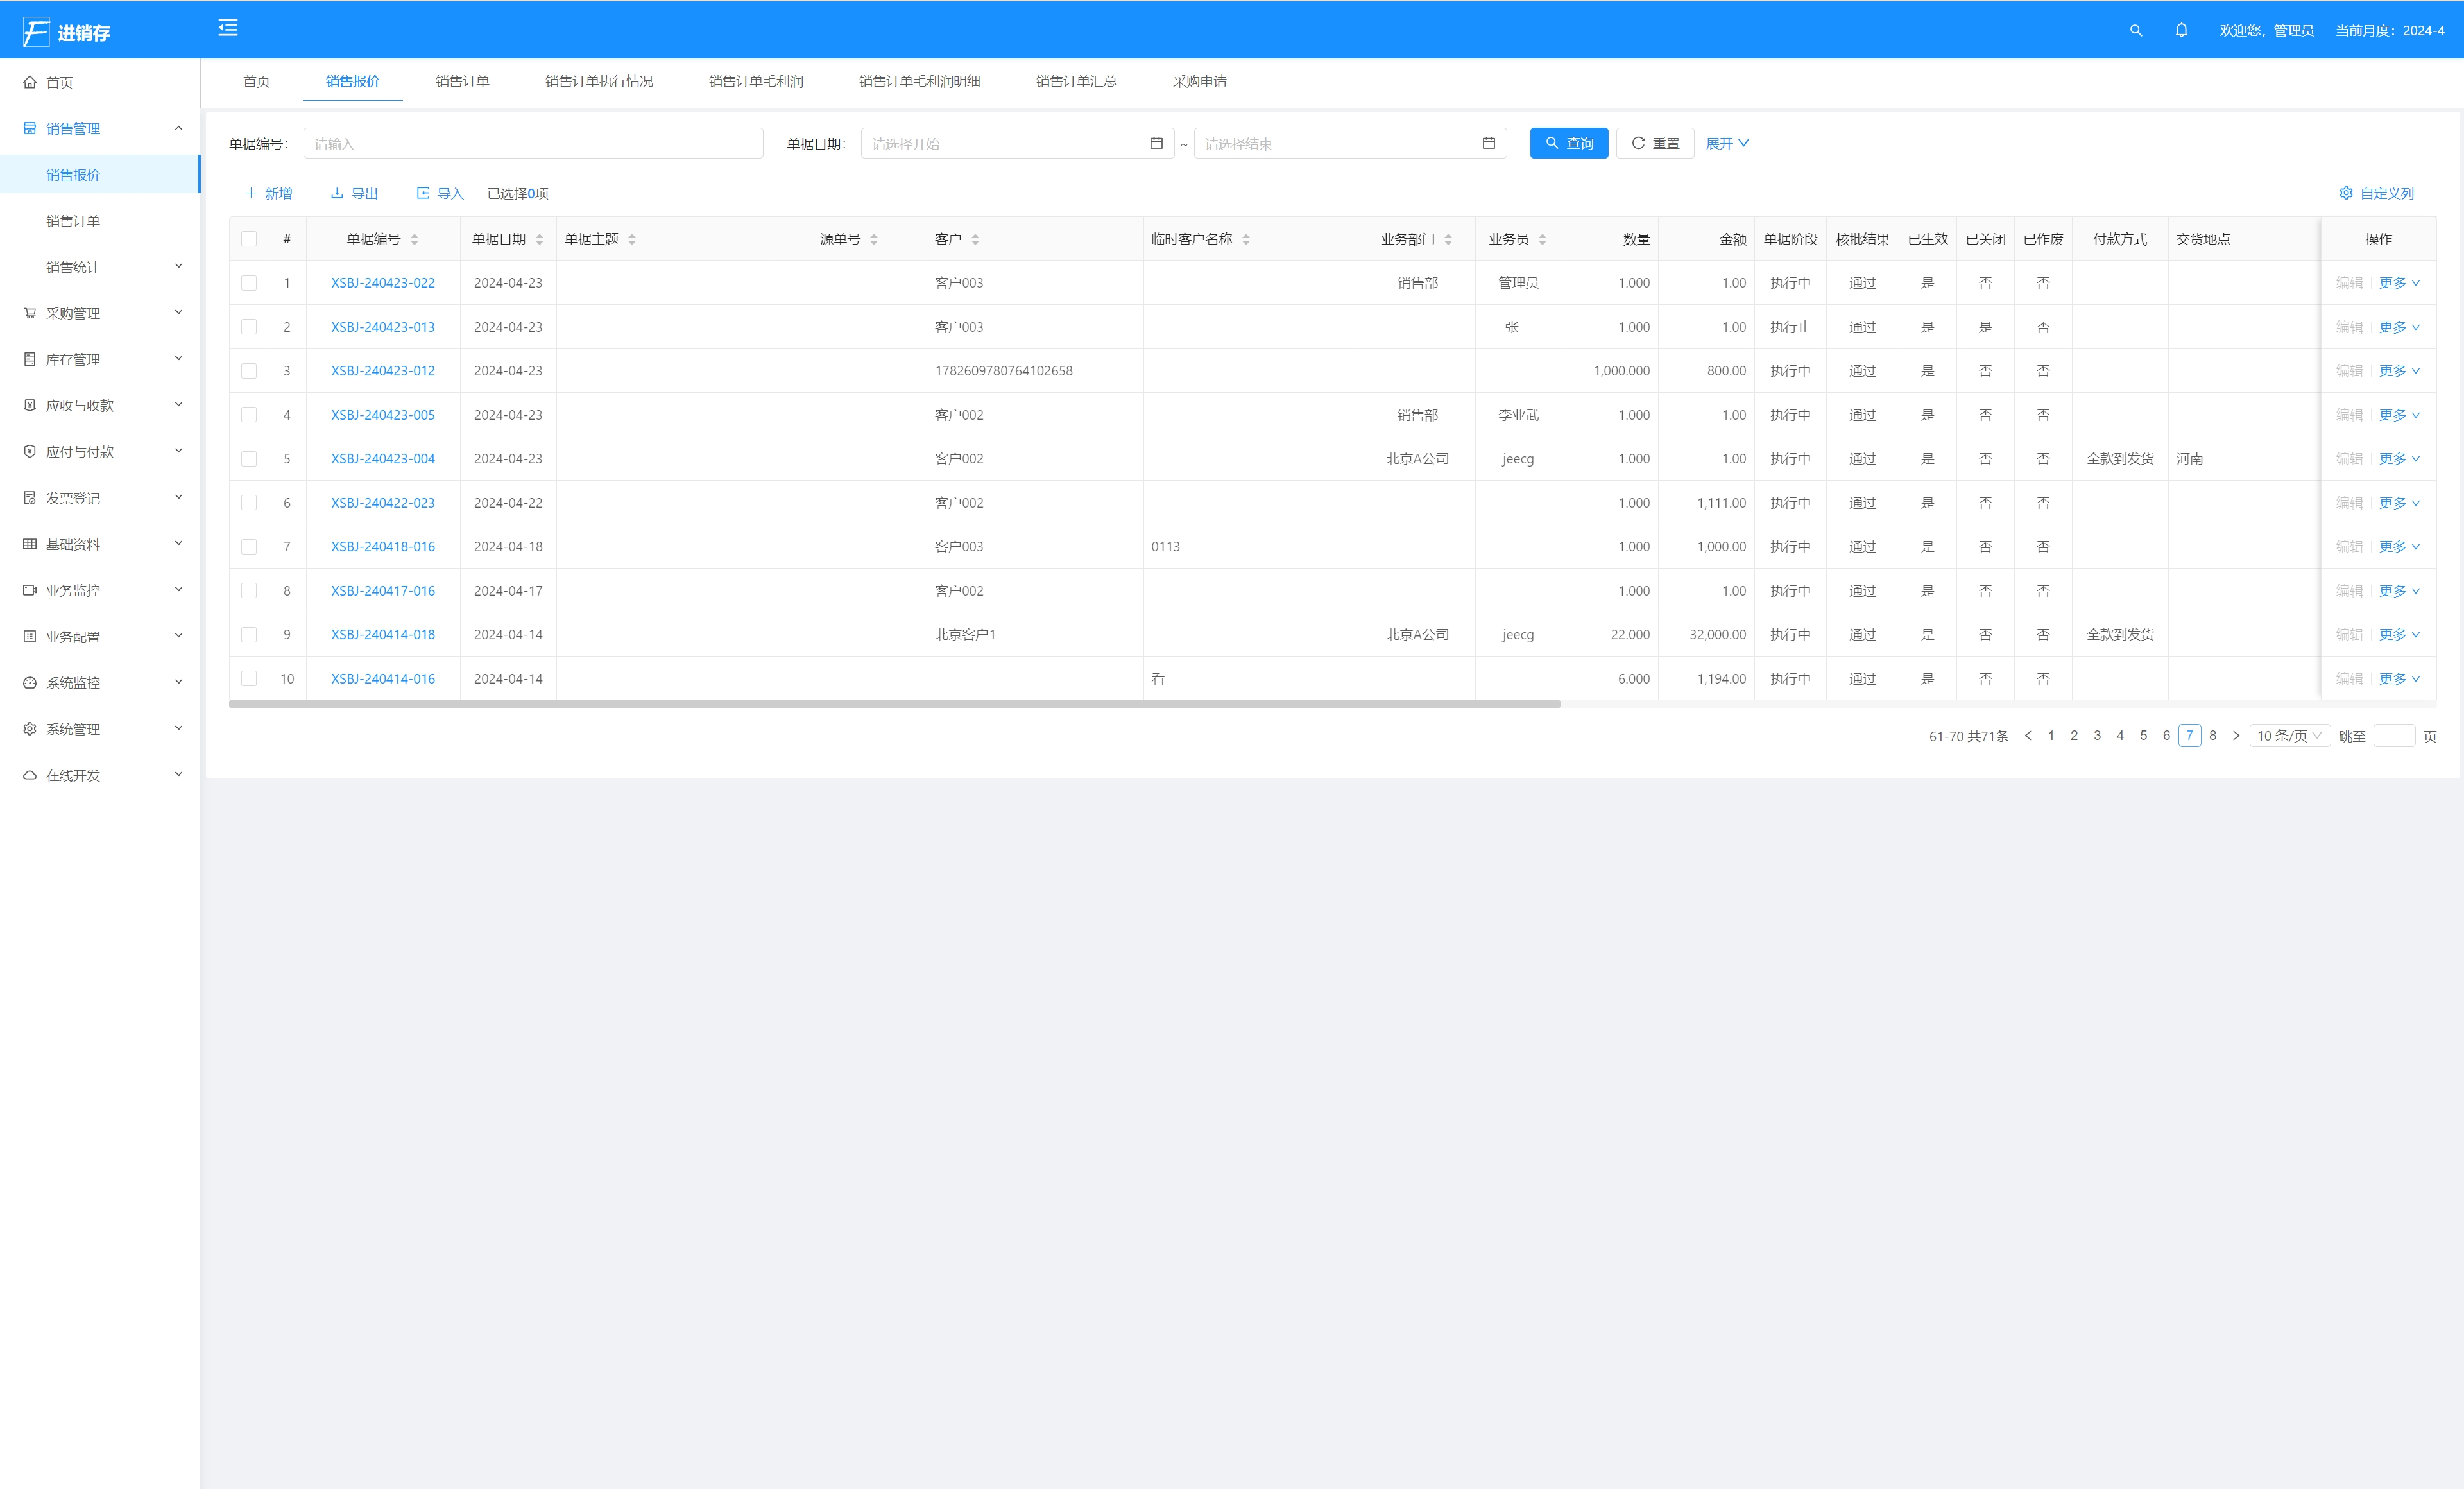Open the notification bell
The width and height of the screenshot is (2464, 1489).
pos(2182,30)
